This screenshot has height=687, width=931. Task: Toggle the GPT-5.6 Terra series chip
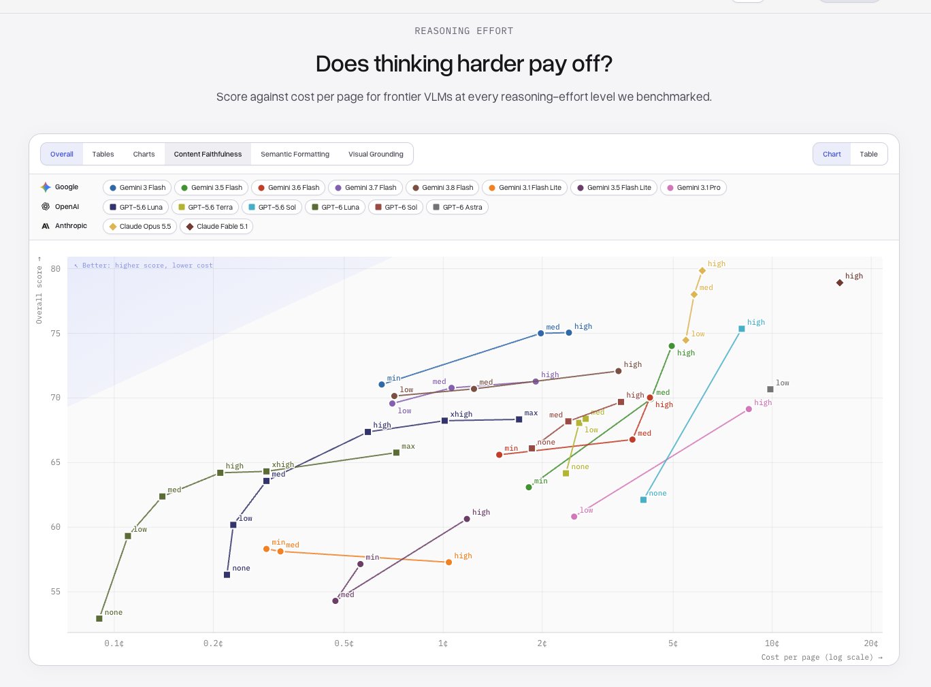point(205,207)
